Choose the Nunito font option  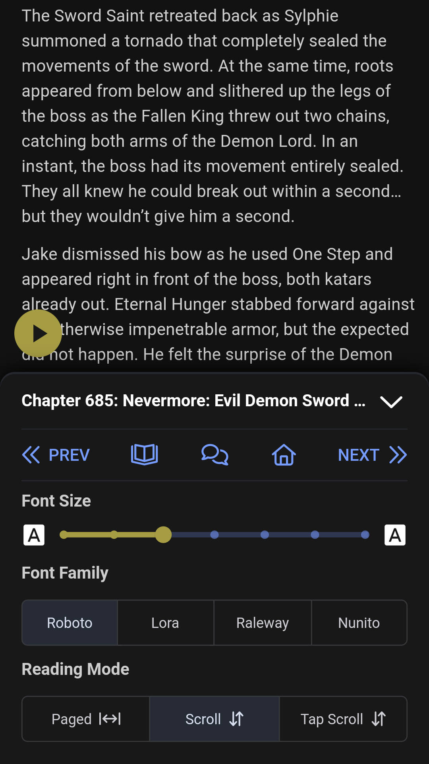click(359, 623)
